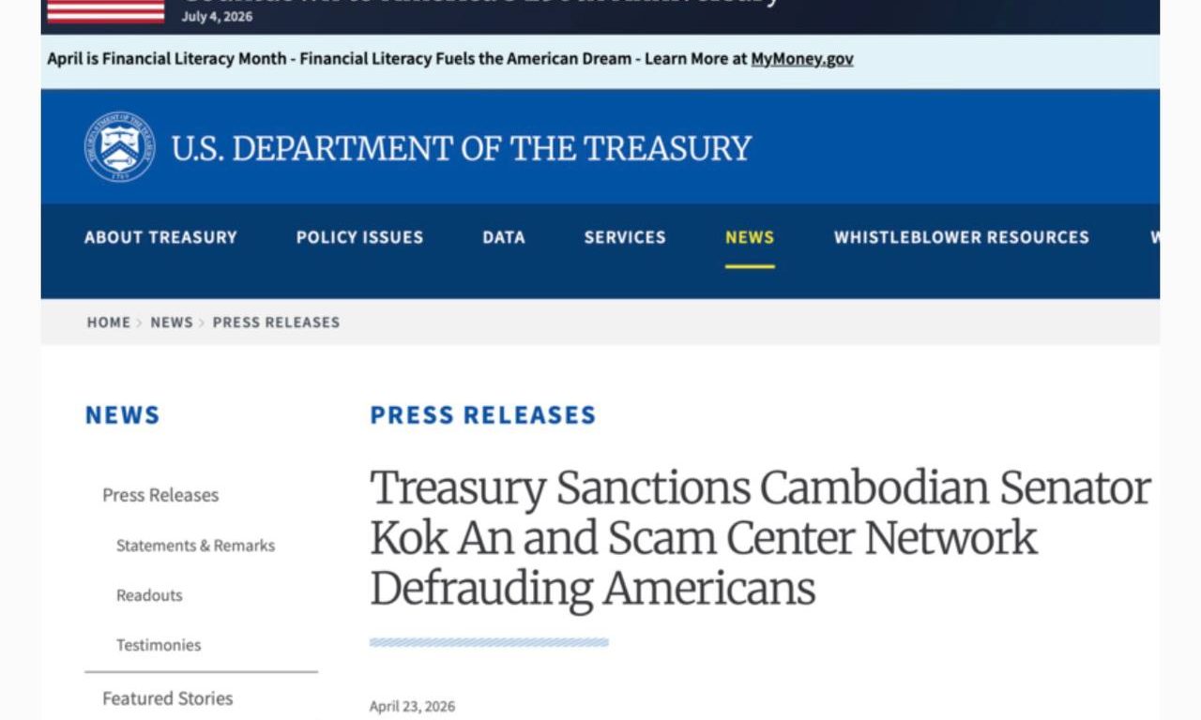This screenshot has width=1201, height=720.
Task: Open the Services navigation menu
Action: click(625, 237)
